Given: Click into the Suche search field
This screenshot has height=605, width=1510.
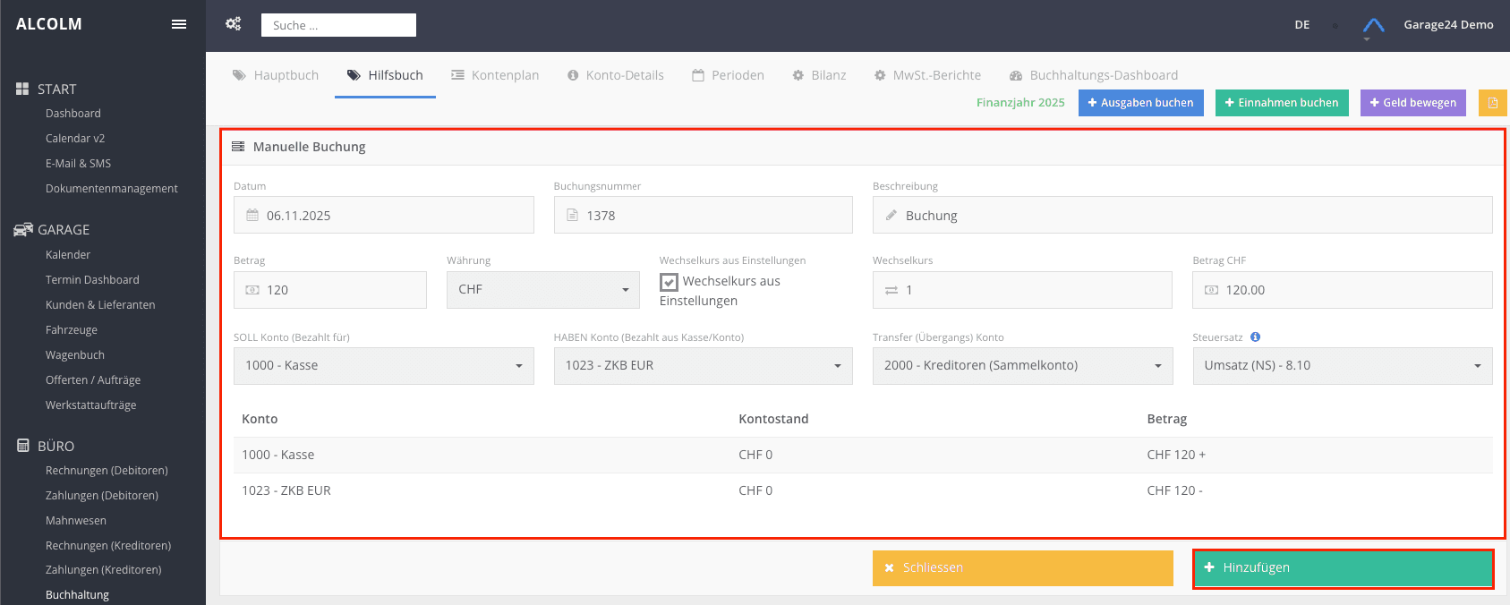Looking at the screenshot, I should 338,25.
